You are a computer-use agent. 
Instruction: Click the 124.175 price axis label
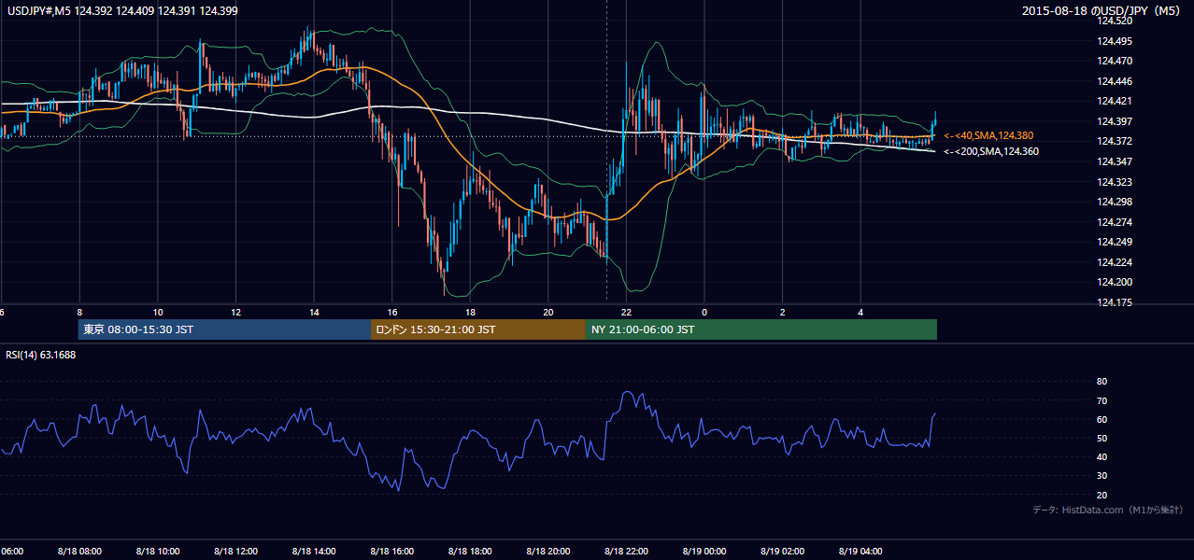coord(1116,302)
